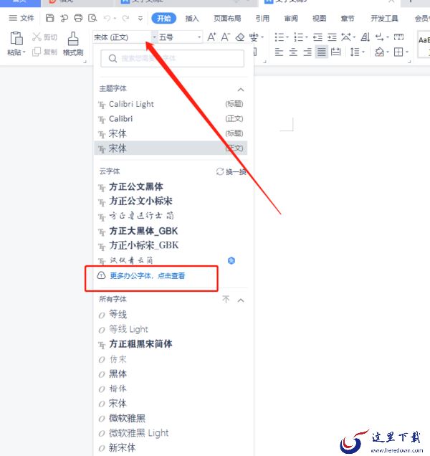Click the increase font size icon
The height and width of the screenshot is (456, 430).
tap(211, 37)
